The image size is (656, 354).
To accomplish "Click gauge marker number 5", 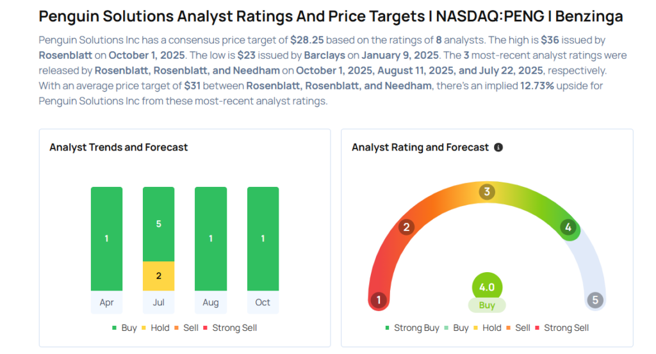I will [595, 300].
